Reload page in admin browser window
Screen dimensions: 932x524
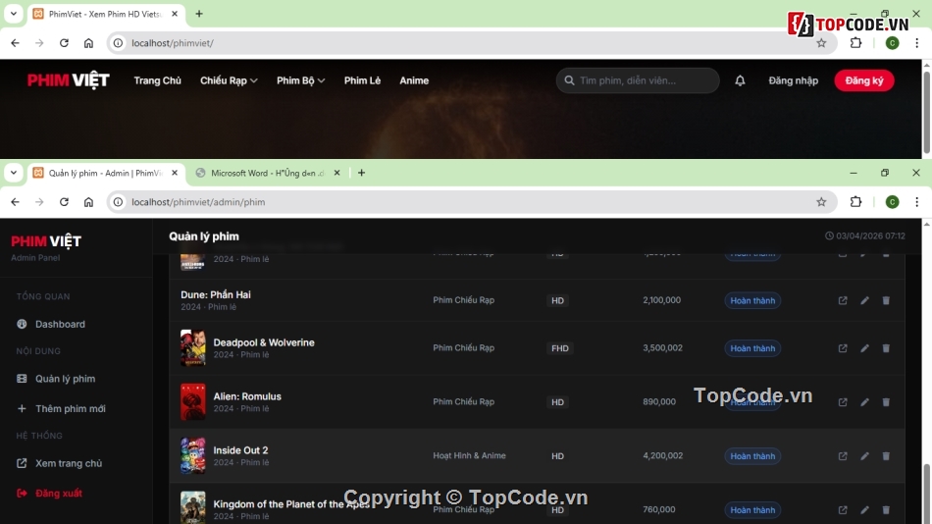click(64, 202)
